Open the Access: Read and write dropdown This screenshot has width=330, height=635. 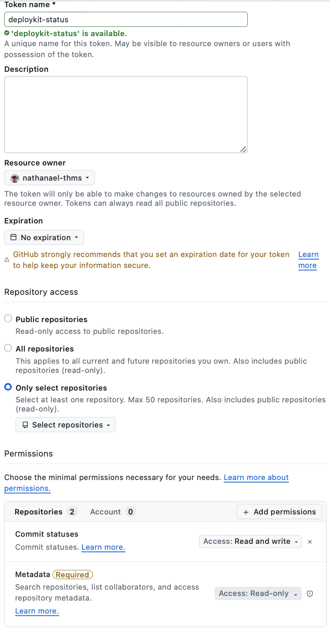[x=250, y=541]
